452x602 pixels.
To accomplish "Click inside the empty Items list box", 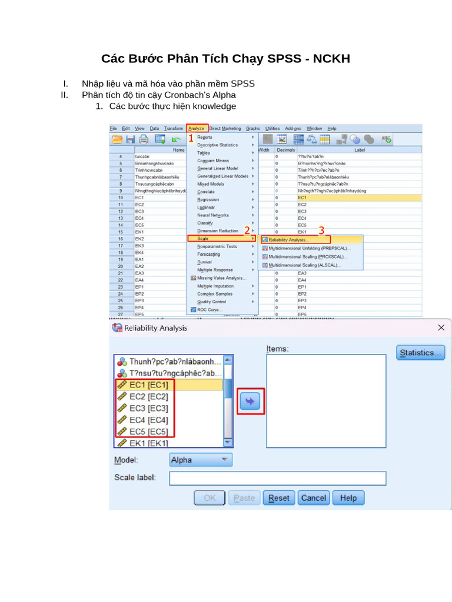I will click(326, 401).
